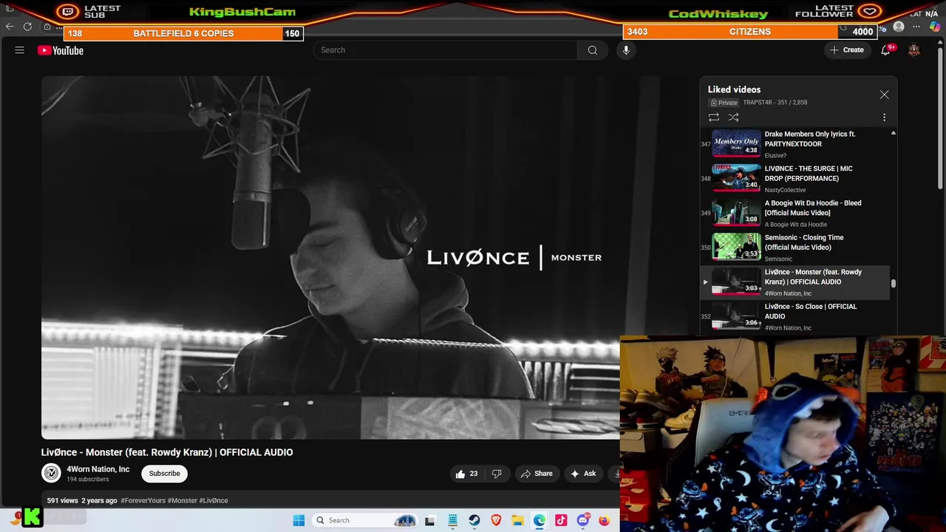This screenshot has width=946, height=532.
Task: Open Discord from the taskbar
Action: tap(583, 520)
